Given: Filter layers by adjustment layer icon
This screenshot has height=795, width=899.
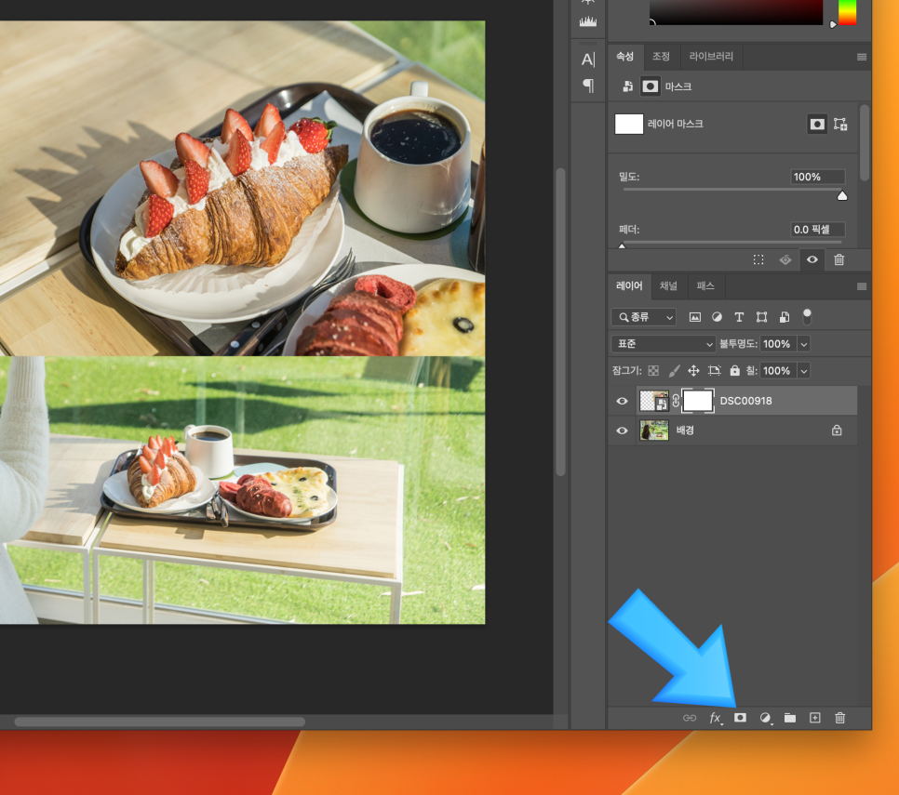Looking at the screenshot, I should tap(717, 317).
